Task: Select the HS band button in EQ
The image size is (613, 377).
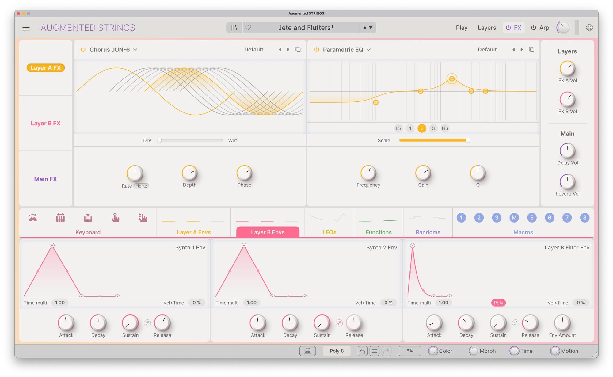Action: (x=445, y=128)
